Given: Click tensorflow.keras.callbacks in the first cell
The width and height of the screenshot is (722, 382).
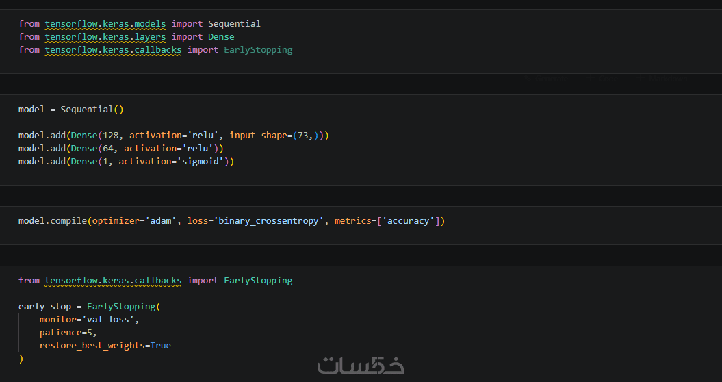Looking at the screenshot, I should click(113, 49).
